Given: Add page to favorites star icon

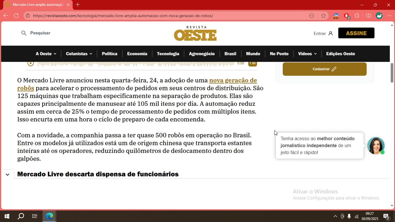Looking at the screenshot, I should (x=323, y=16).
